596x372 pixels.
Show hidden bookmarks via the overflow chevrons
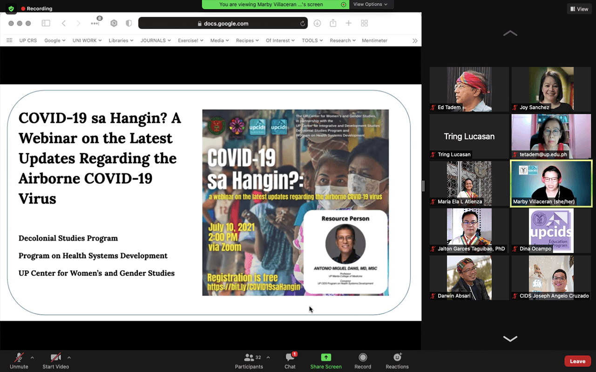[415, 40]
